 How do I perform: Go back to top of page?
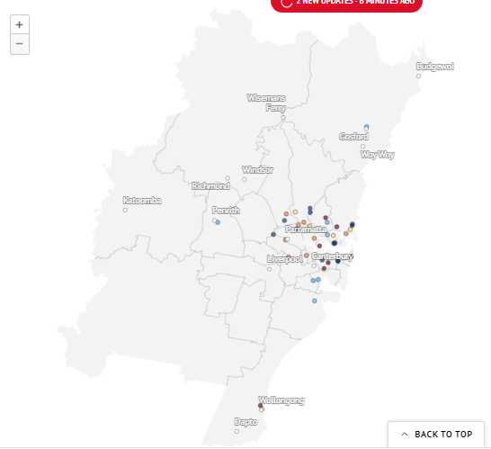click(436, 435)
